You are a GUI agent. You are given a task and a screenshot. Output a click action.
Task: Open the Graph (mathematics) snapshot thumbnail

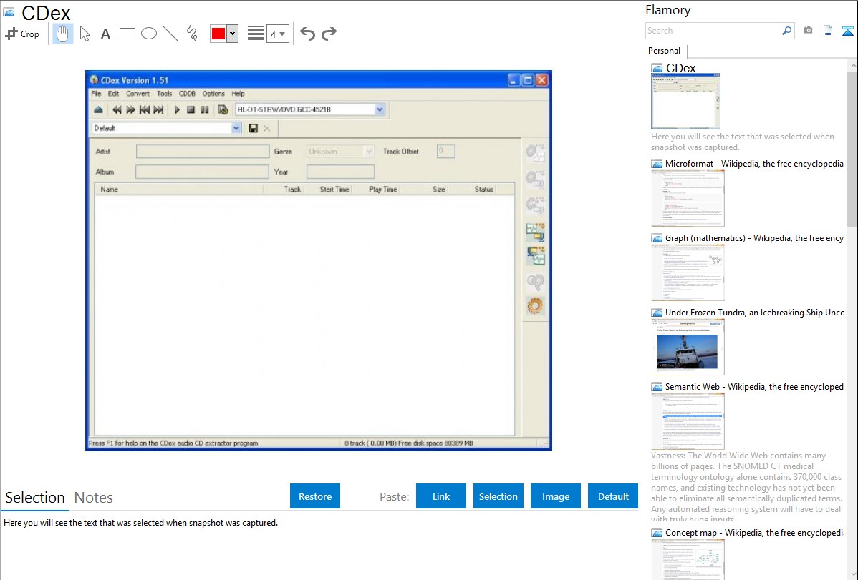click(x=688, y=272)
